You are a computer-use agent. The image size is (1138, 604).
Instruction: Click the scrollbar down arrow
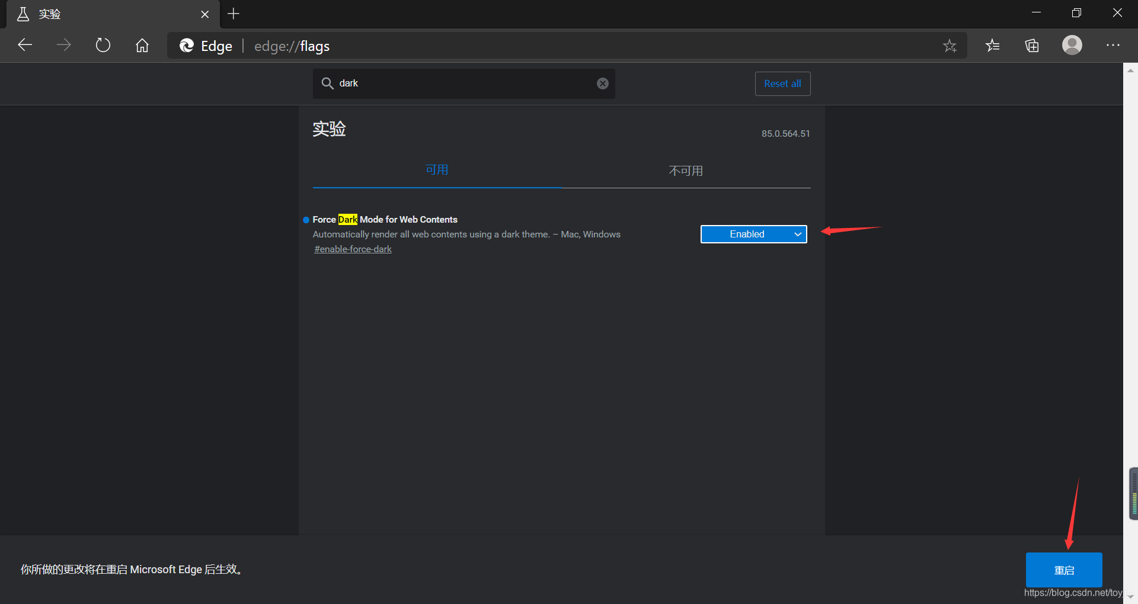click(x=1130, y=597)
